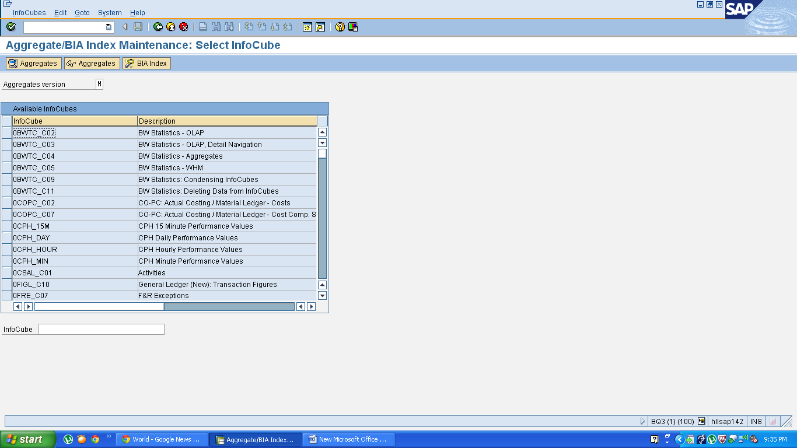This screenshot has height=448, width=797.
Task: Open the command field history dropdown
Action: (109, 27)
